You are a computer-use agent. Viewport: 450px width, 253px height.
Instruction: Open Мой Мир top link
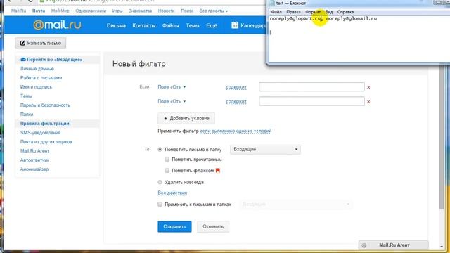[60, 11]
